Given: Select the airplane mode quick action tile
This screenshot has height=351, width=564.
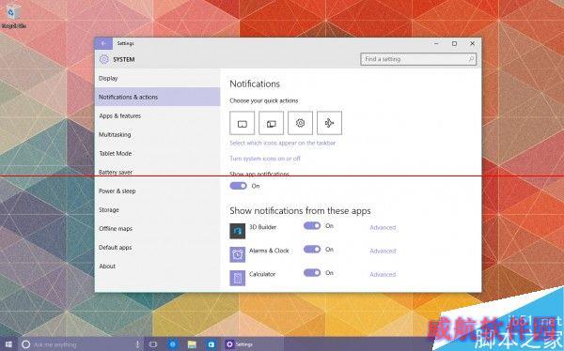Looking at the screenshot, I should pos(330,123).
